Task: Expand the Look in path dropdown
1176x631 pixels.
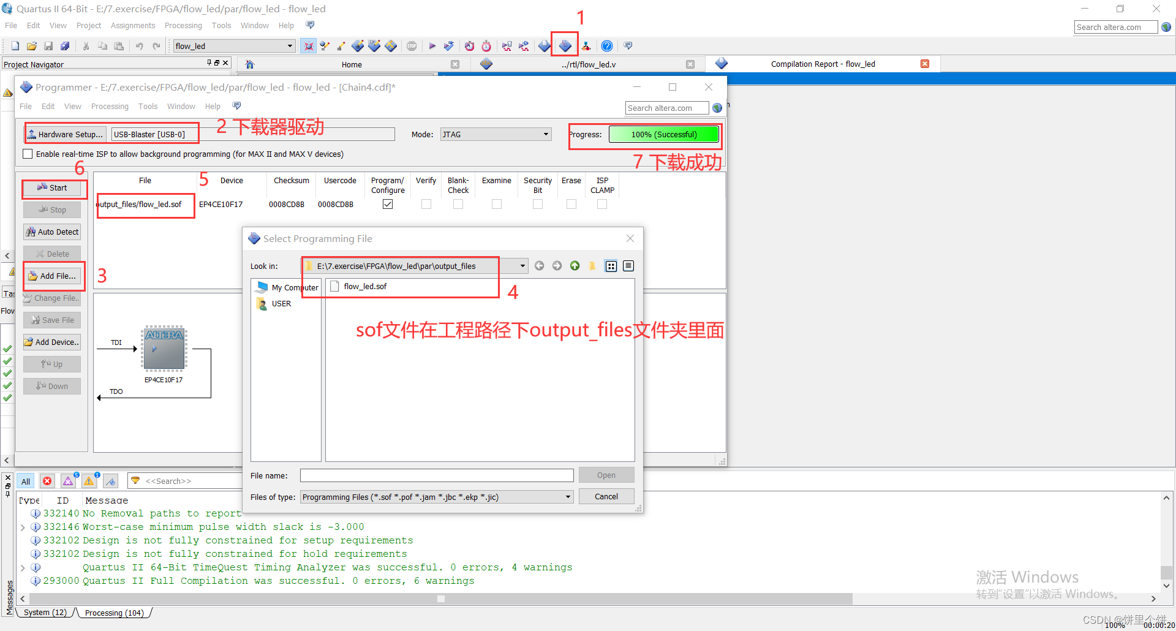Action: coord(522,266)
